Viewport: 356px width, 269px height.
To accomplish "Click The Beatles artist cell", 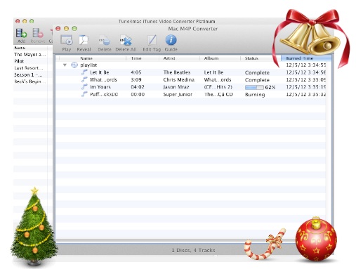I will point(177,72).
